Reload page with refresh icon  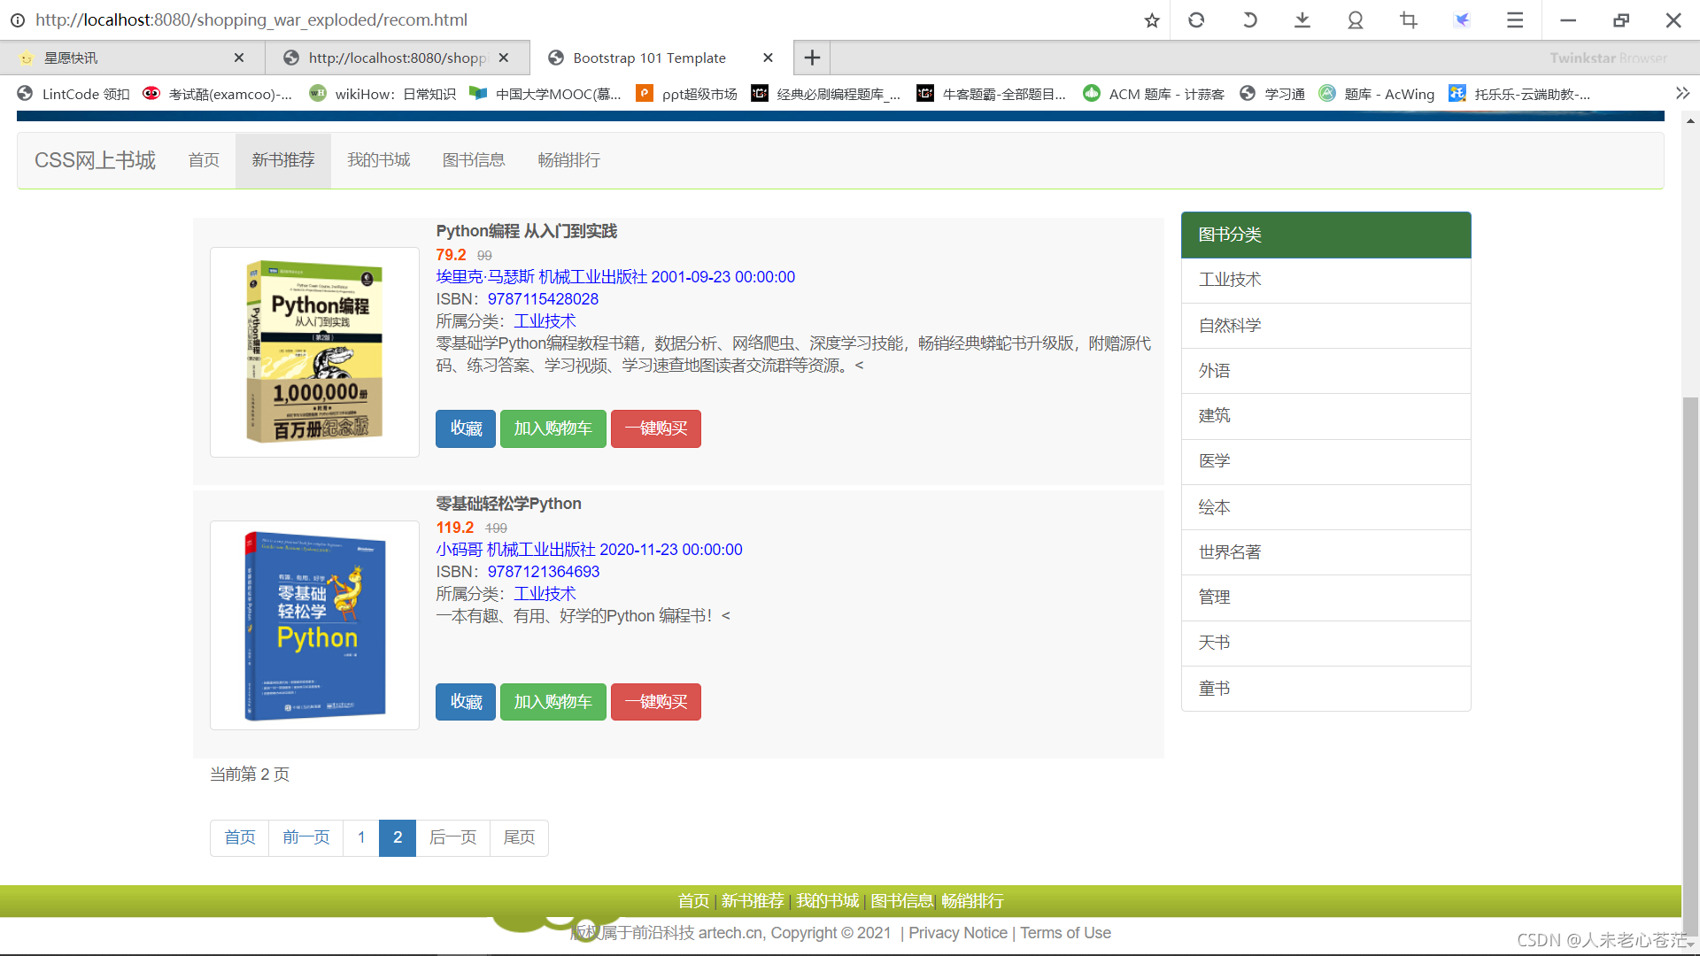[1196, 20]
